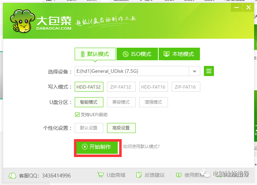257x185 pixels.
Task: Open 高级设置 advanced settings
Action: [x=121, y=128]
